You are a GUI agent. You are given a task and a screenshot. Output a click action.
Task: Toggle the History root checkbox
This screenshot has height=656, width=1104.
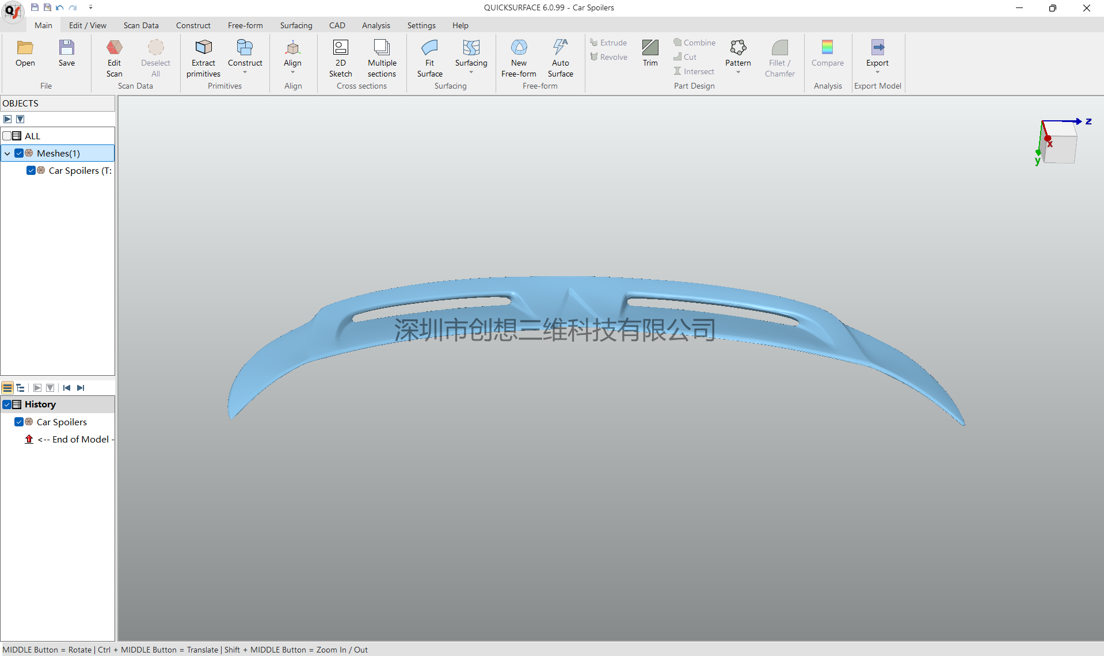pos(7,405)
